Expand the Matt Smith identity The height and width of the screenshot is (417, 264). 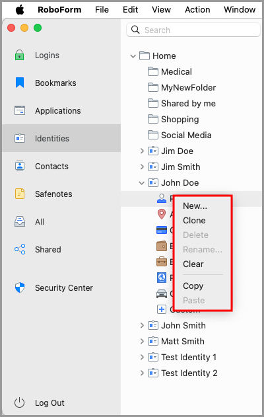(x=142, y=341)
